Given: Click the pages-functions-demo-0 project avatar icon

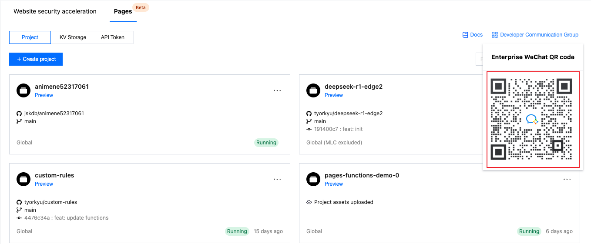Looking at the screenshot, I should (313, 179).
